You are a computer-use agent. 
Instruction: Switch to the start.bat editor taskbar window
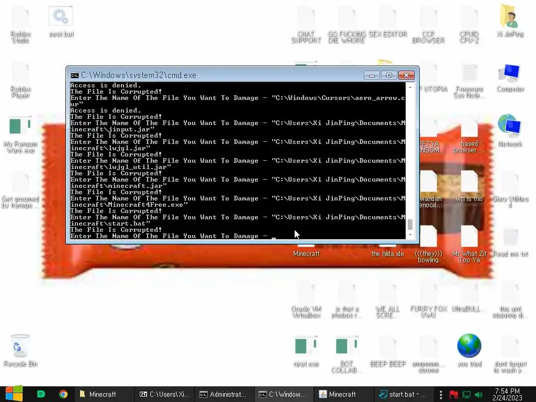pos(404,394)
